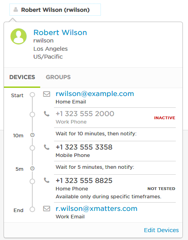Click the small person icon in the recipient field
188x240 pixels.
[x=16, y=10]
